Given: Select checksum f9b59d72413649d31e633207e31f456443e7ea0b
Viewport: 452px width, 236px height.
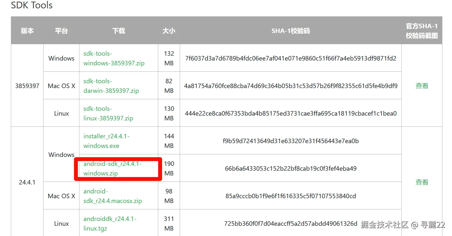Looking at the screenshot, I should point(291,141).
